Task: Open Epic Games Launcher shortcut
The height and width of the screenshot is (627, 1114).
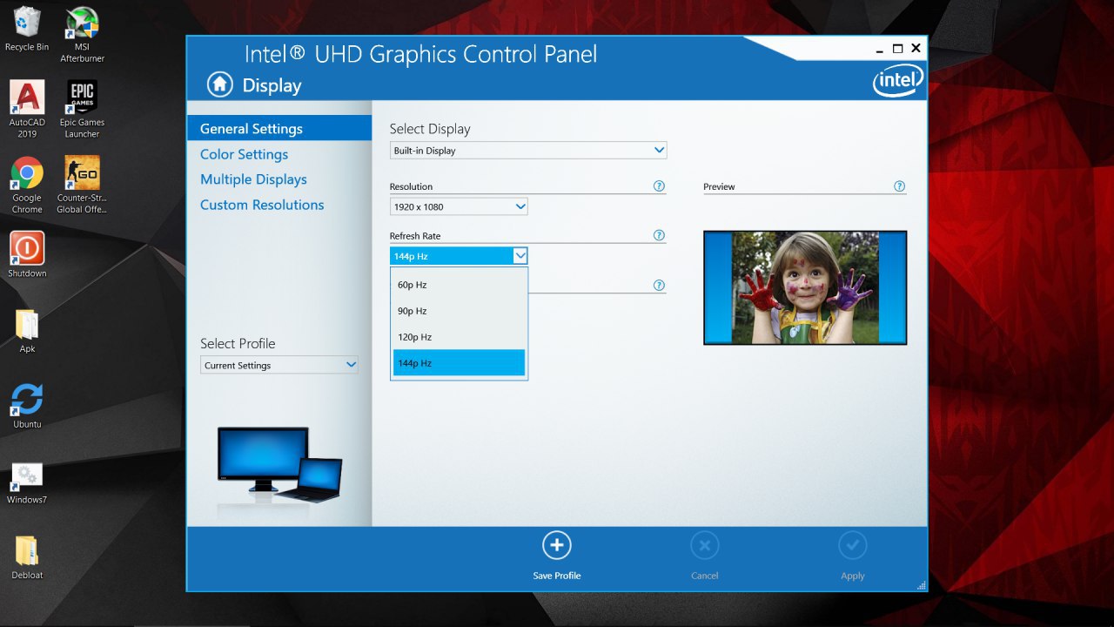Action: point(82,110)
